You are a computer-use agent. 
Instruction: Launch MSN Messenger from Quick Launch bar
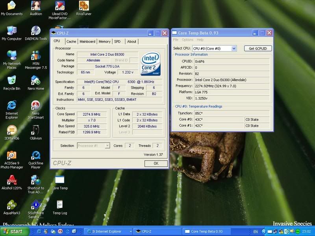(46, 231)
